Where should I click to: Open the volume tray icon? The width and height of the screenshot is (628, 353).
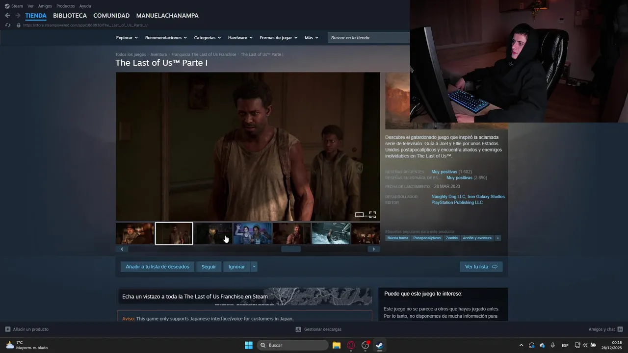point(585,345)
